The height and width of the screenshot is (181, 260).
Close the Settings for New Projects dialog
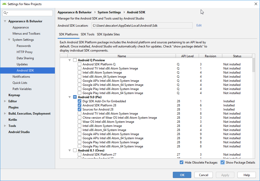(256, 4)
